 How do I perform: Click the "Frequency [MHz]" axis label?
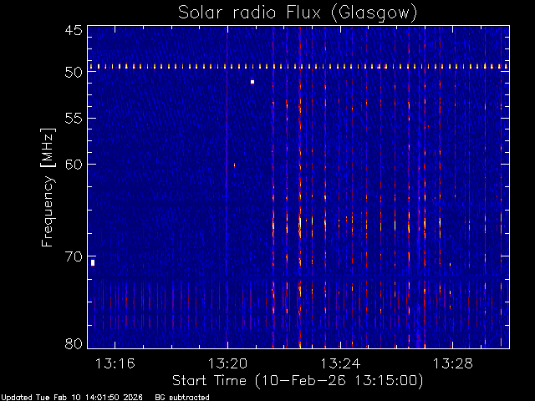48,187
